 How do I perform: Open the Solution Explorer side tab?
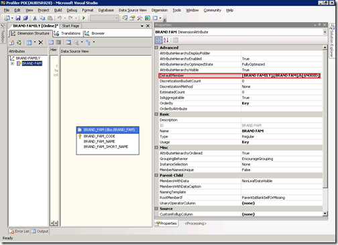[331, 41]
